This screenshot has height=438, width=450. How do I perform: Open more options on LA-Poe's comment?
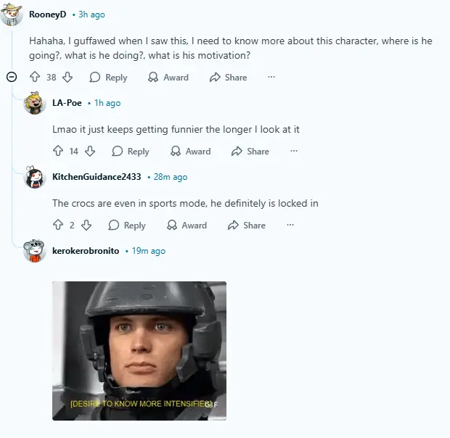(294, 151)
